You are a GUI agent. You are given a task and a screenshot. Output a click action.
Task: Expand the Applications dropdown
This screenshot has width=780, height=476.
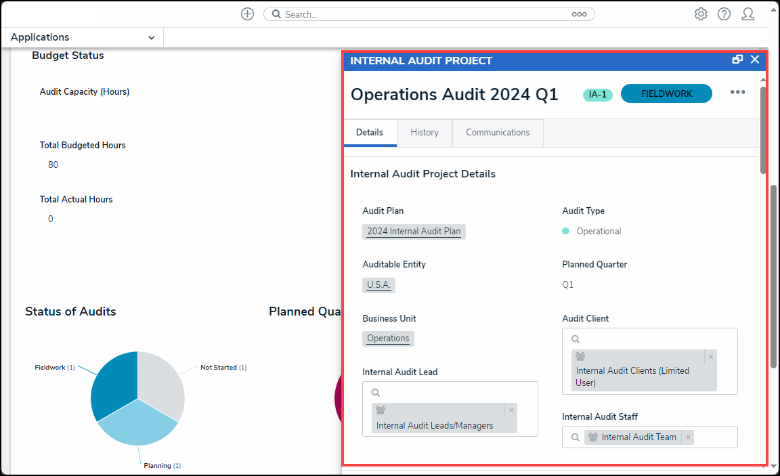point(151,38)
